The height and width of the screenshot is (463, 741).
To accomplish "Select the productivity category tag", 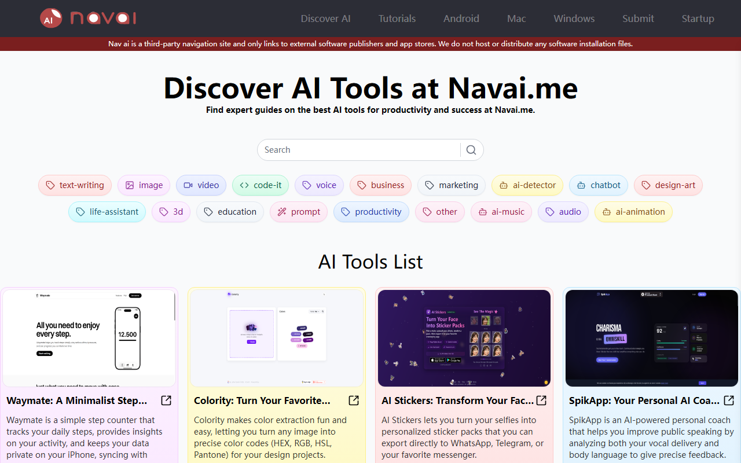I will 371,212.
